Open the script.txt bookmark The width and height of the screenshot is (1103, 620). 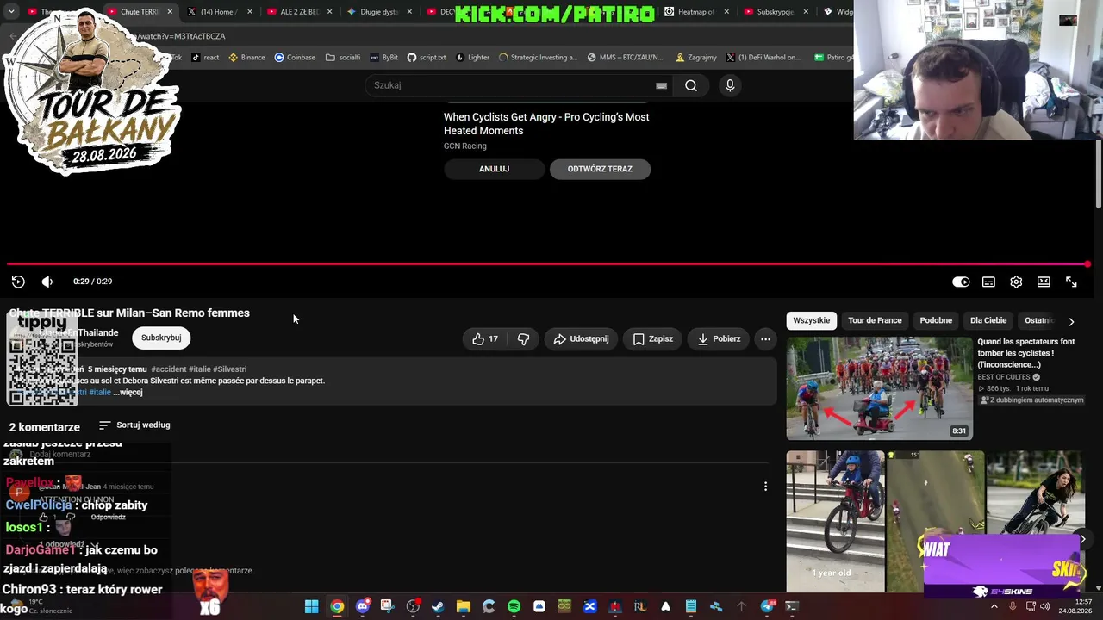427,58
